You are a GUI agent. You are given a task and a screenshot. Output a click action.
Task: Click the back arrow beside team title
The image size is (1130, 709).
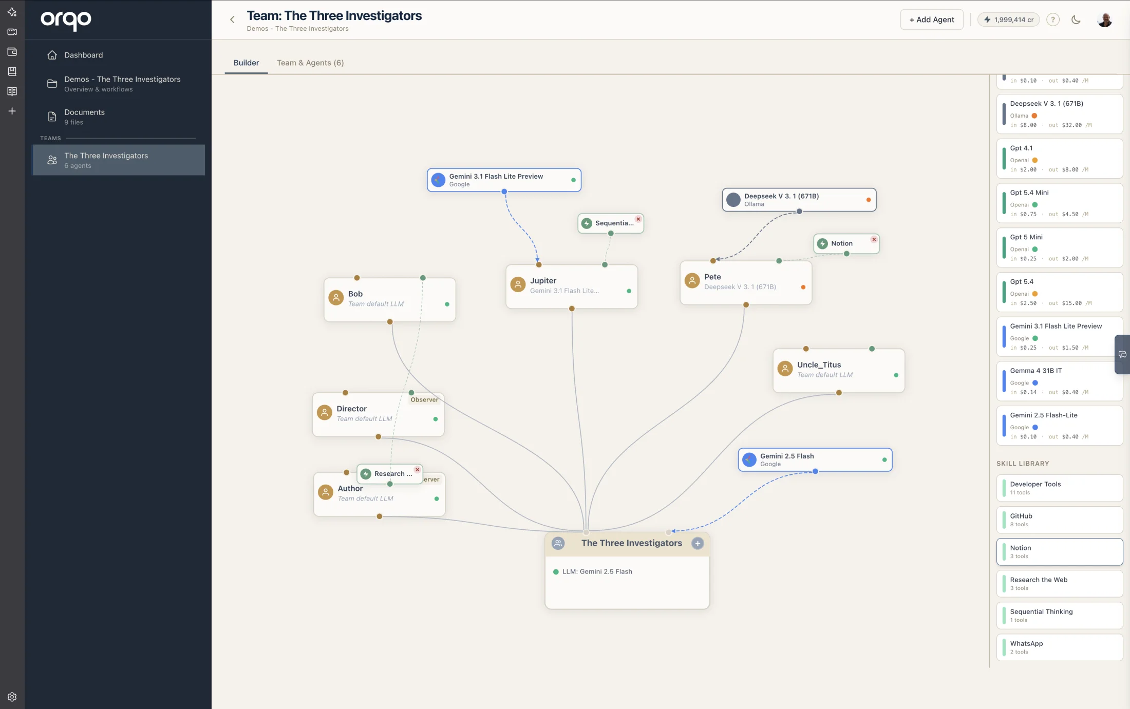tap(232, 20)
